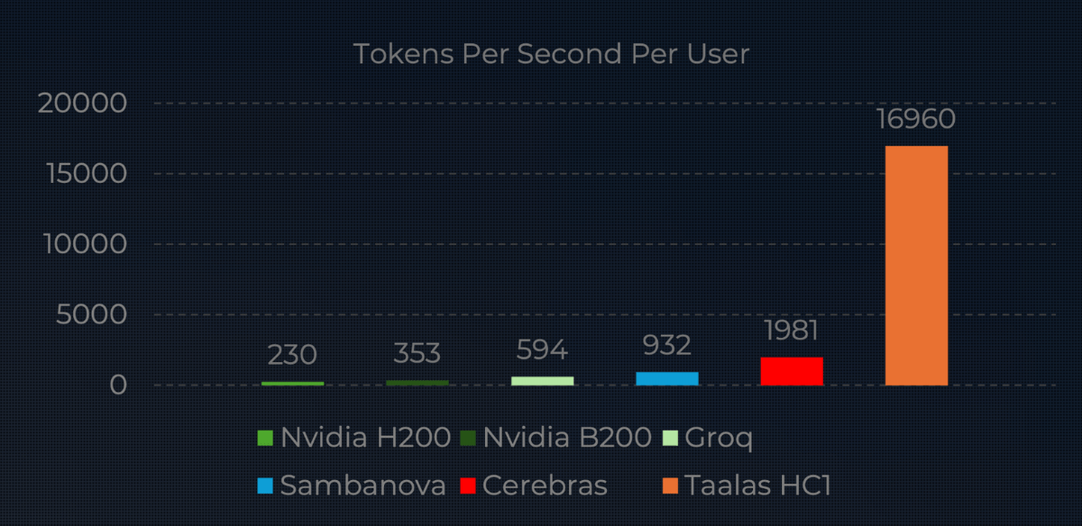The image size is (1082, 526).
Task: Select the tall orange Taalas HC1 bar
Action: coord(917,266)
